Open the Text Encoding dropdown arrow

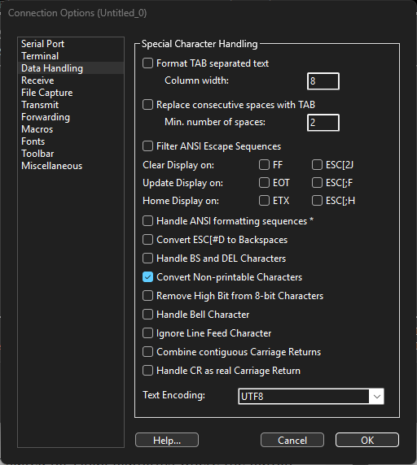tap(376, 396)
